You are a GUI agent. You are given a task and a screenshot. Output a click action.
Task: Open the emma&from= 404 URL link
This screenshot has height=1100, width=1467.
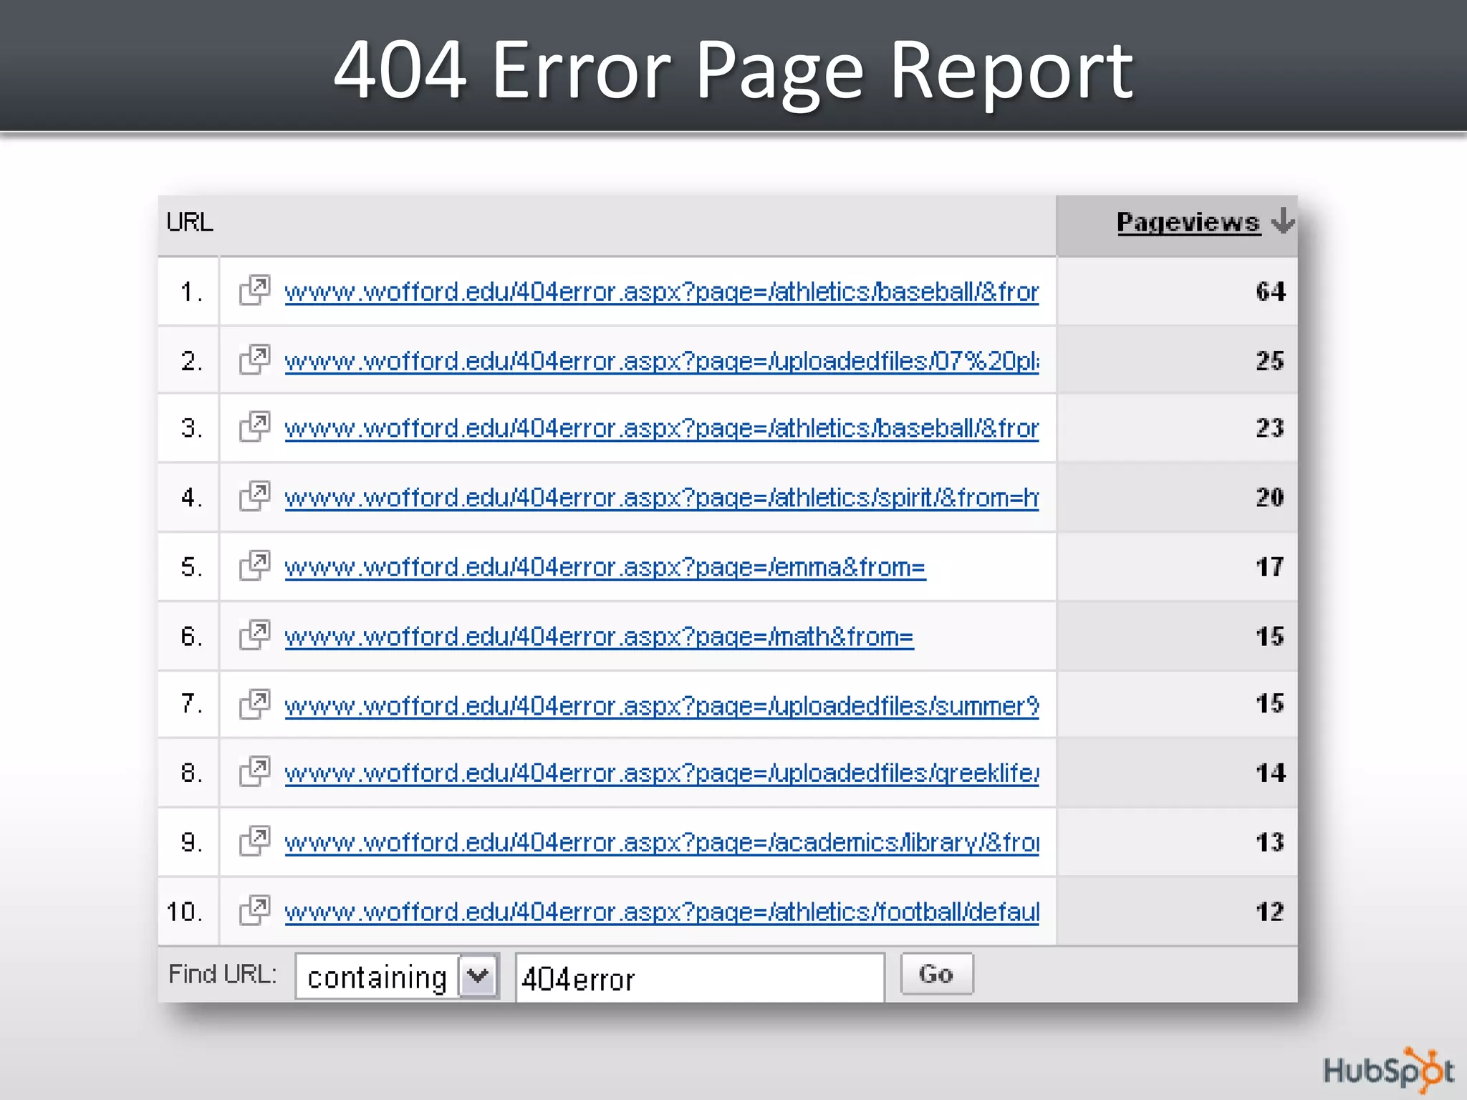(605, 567)
